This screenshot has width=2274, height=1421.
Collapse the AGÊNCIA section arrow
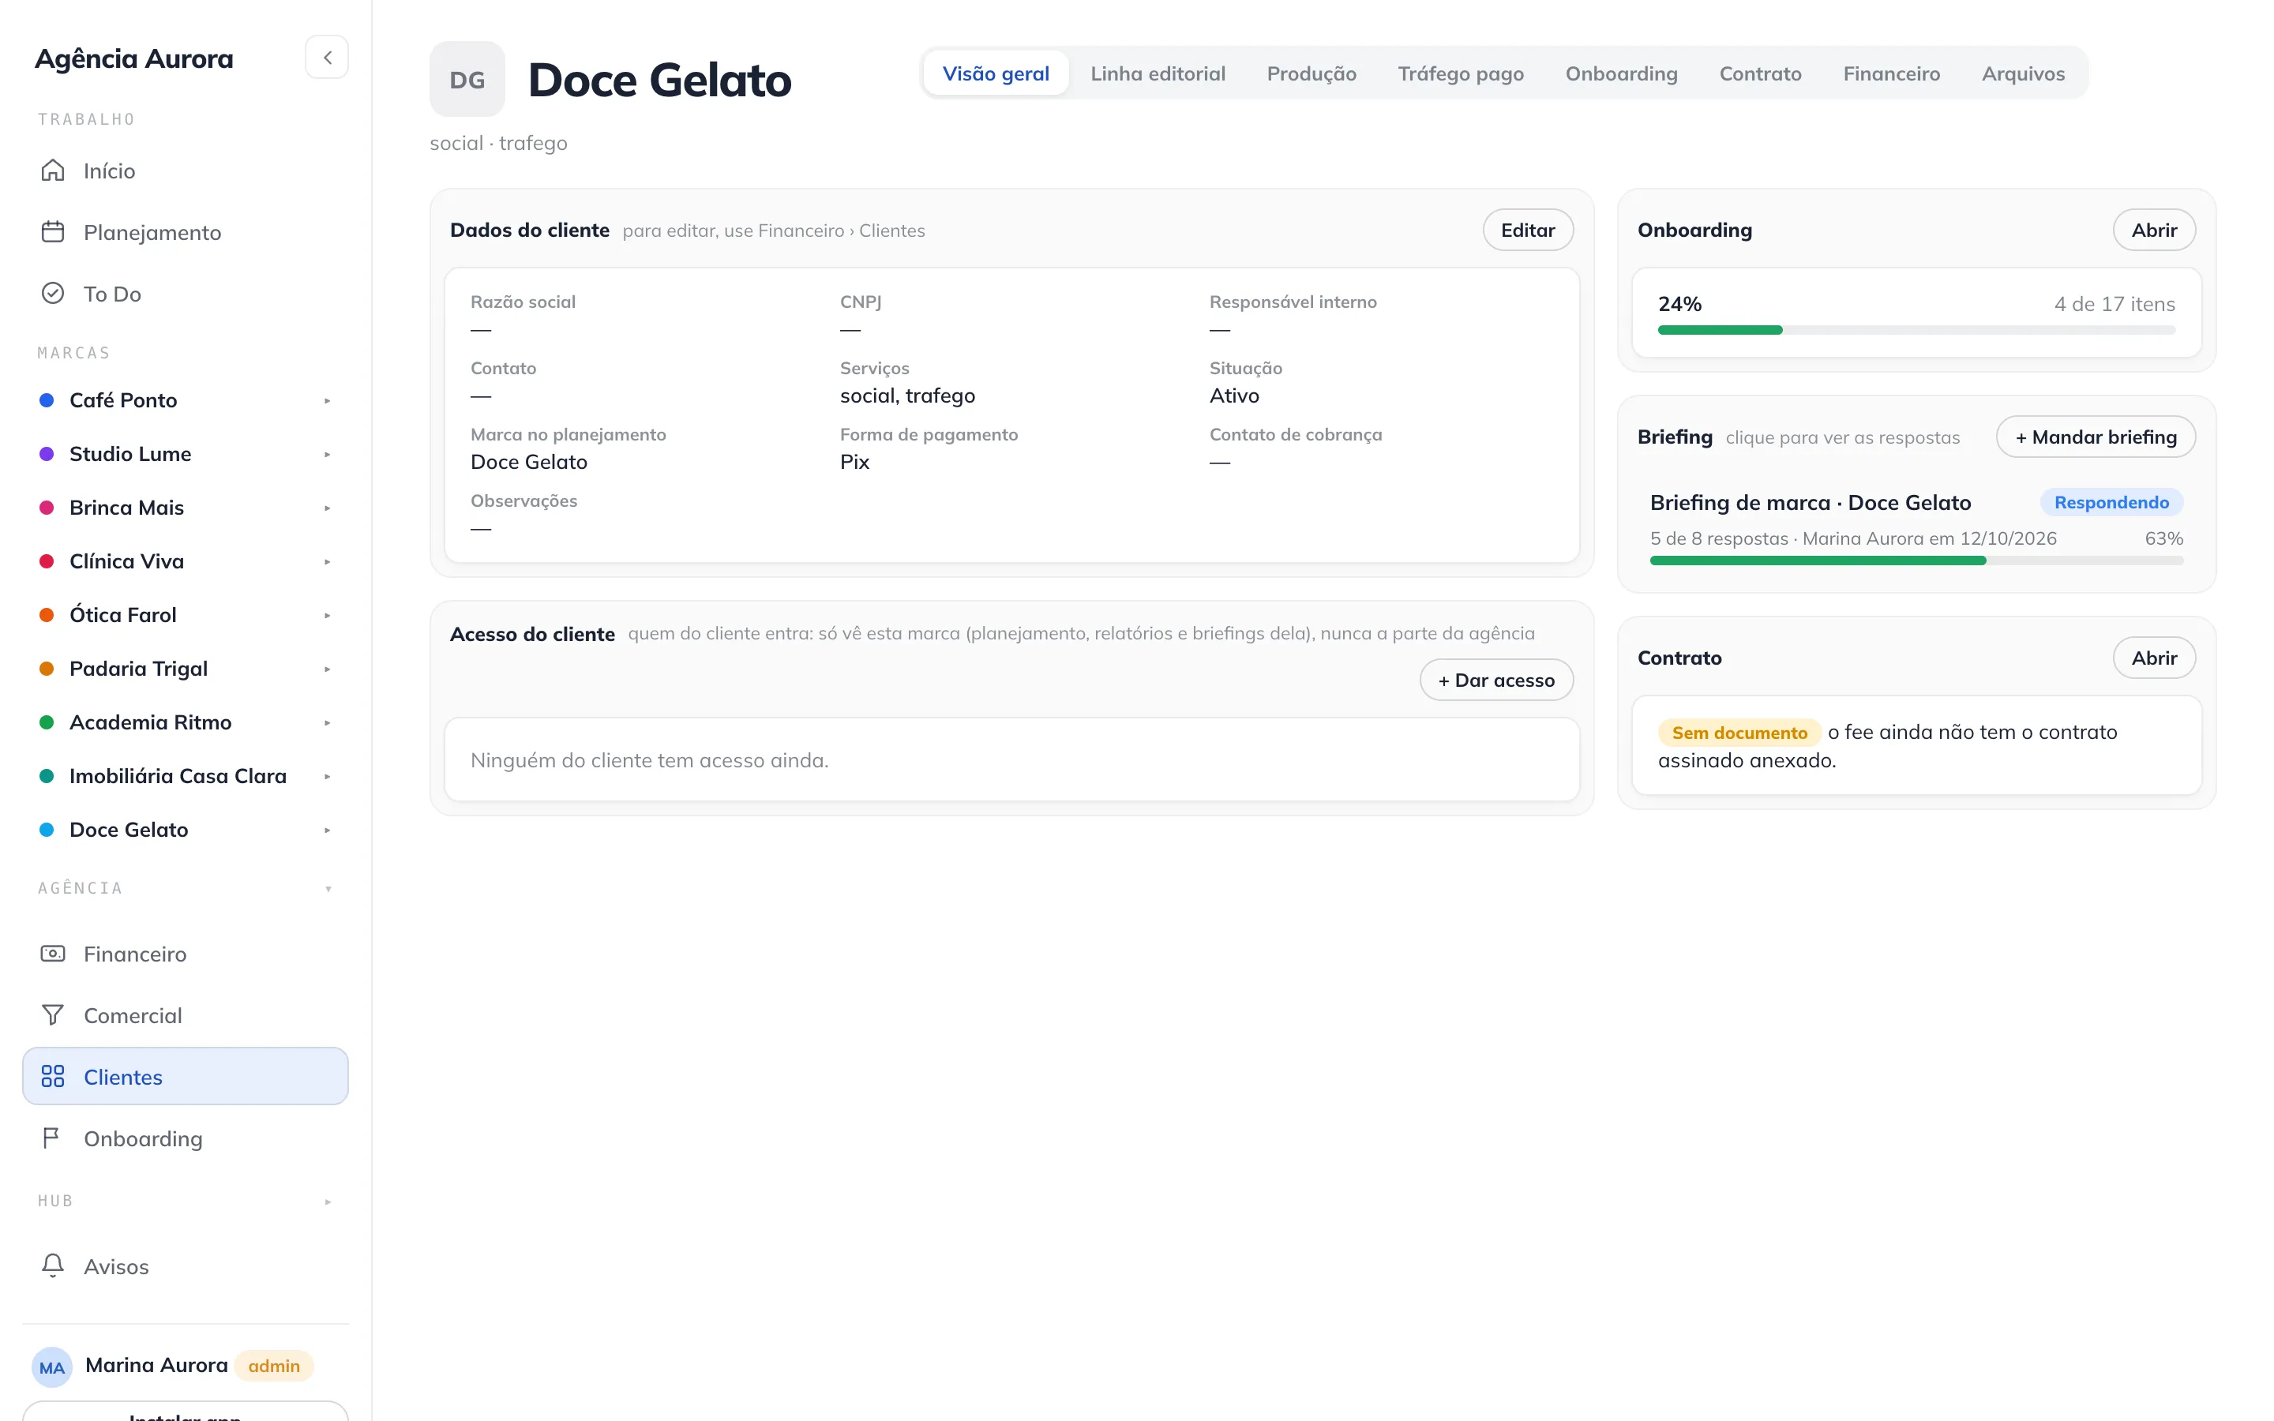tap(328, 888)
